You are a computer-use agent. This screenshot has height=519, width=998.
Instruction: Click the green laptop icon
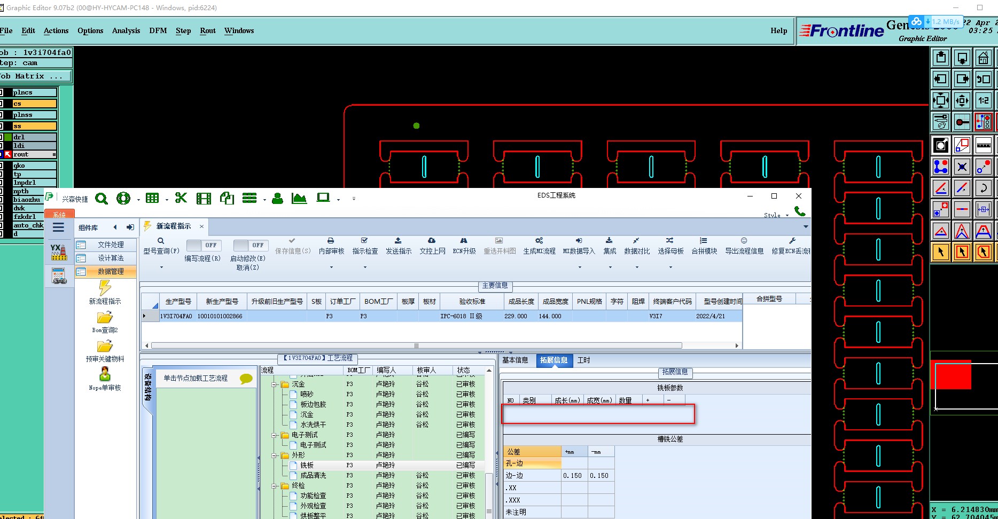[x=323, y=198]
